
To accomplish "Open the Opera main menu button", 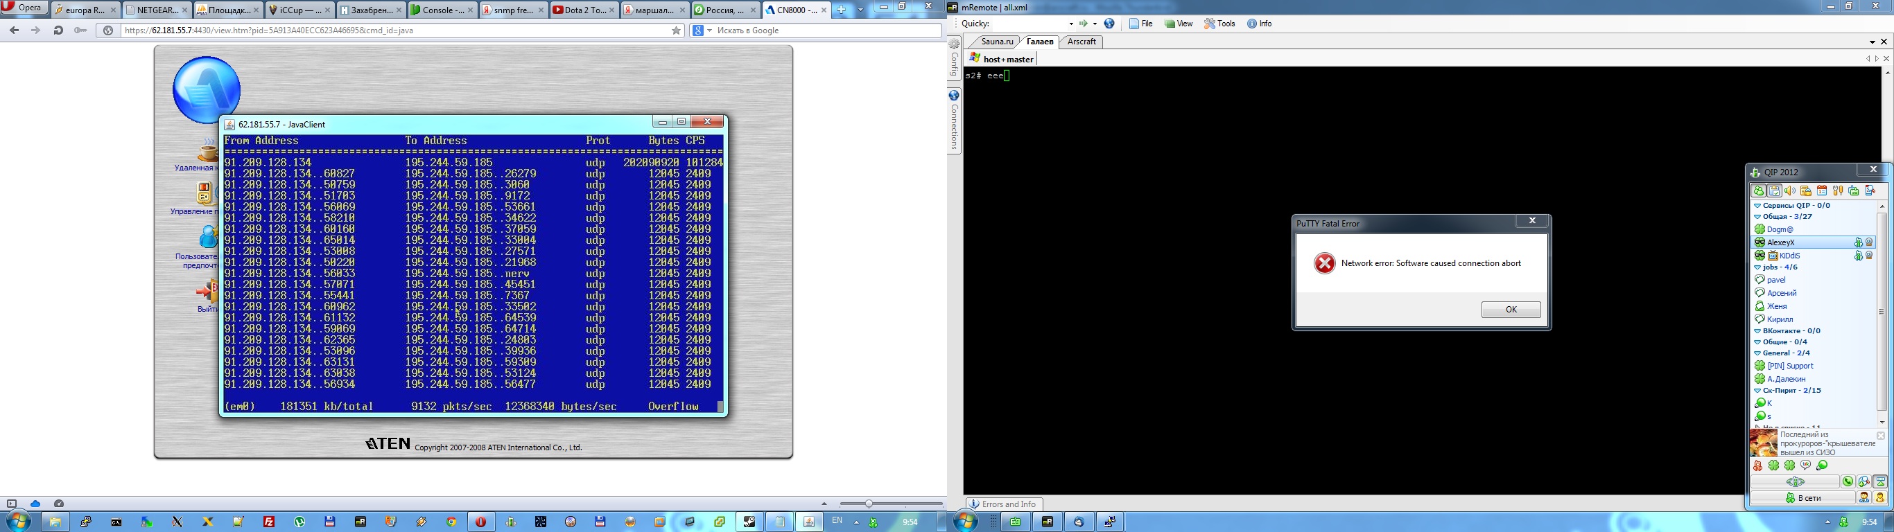I will (24, 8).
